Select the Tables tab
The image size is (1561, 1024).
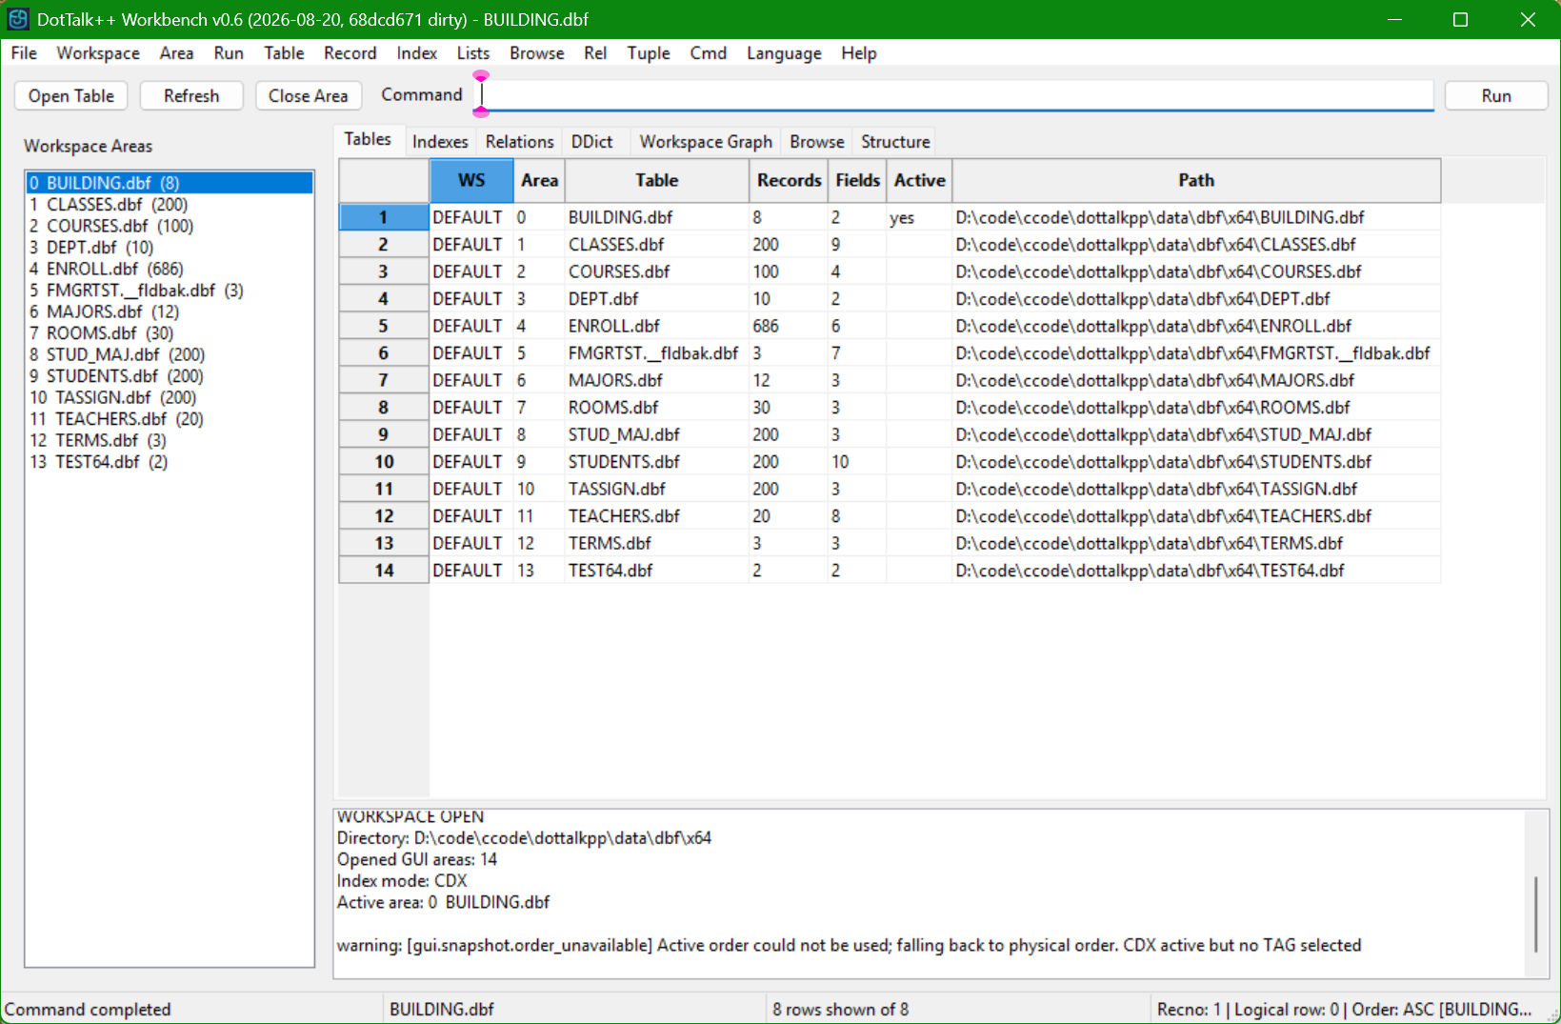[368, 139]
